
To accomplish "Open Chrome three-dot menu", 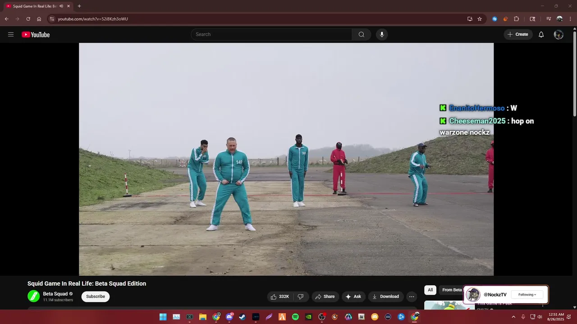I will pyautogui.click(x=570, y=19).
